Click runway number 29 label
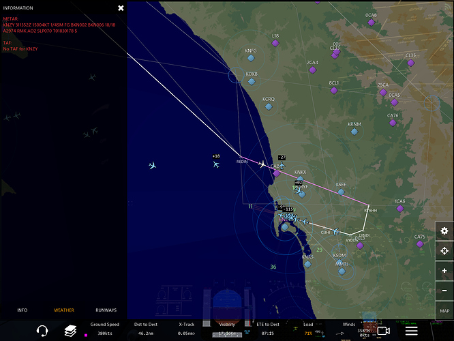 pyautogui.click(x=319, y=250)
